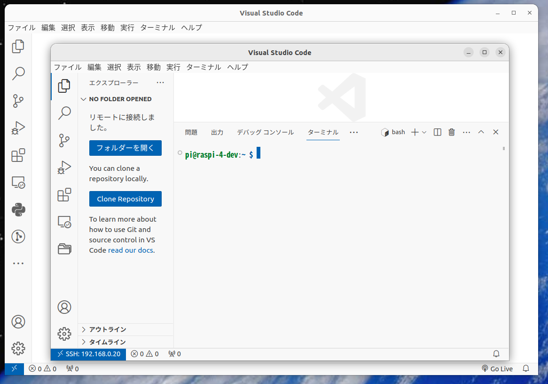
Task: Maximize the panel with the up chevron
Action: coord(481,132)
